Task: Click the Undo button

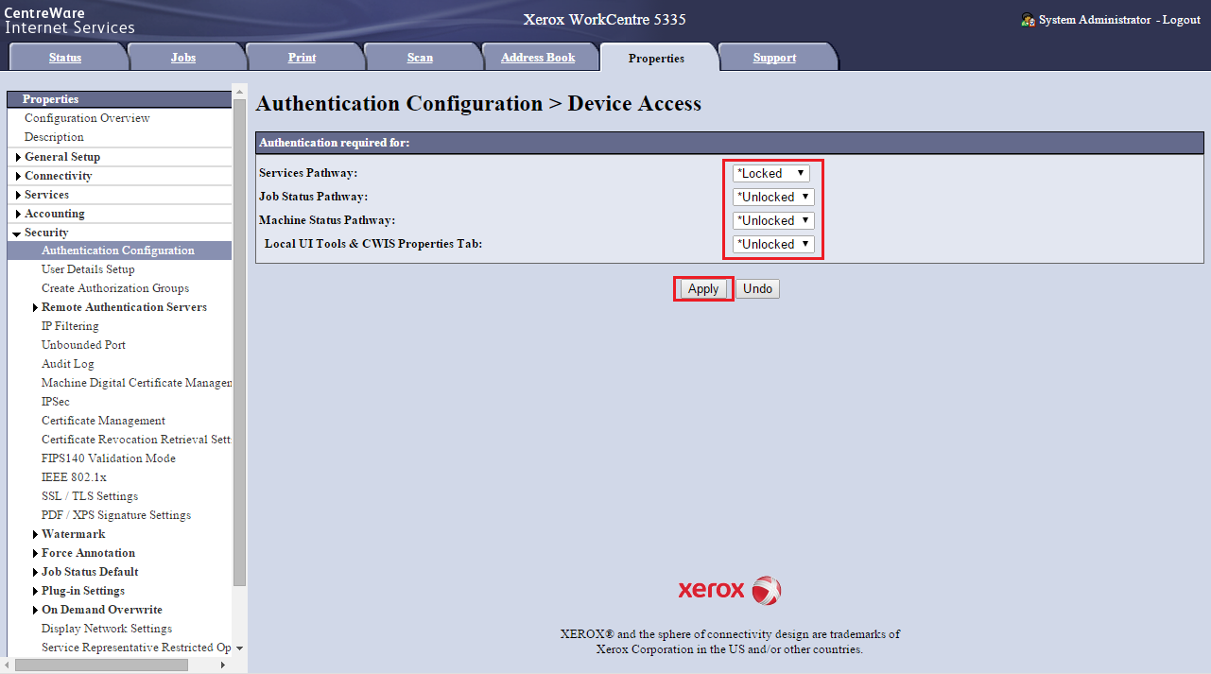Action: [757, 289]
